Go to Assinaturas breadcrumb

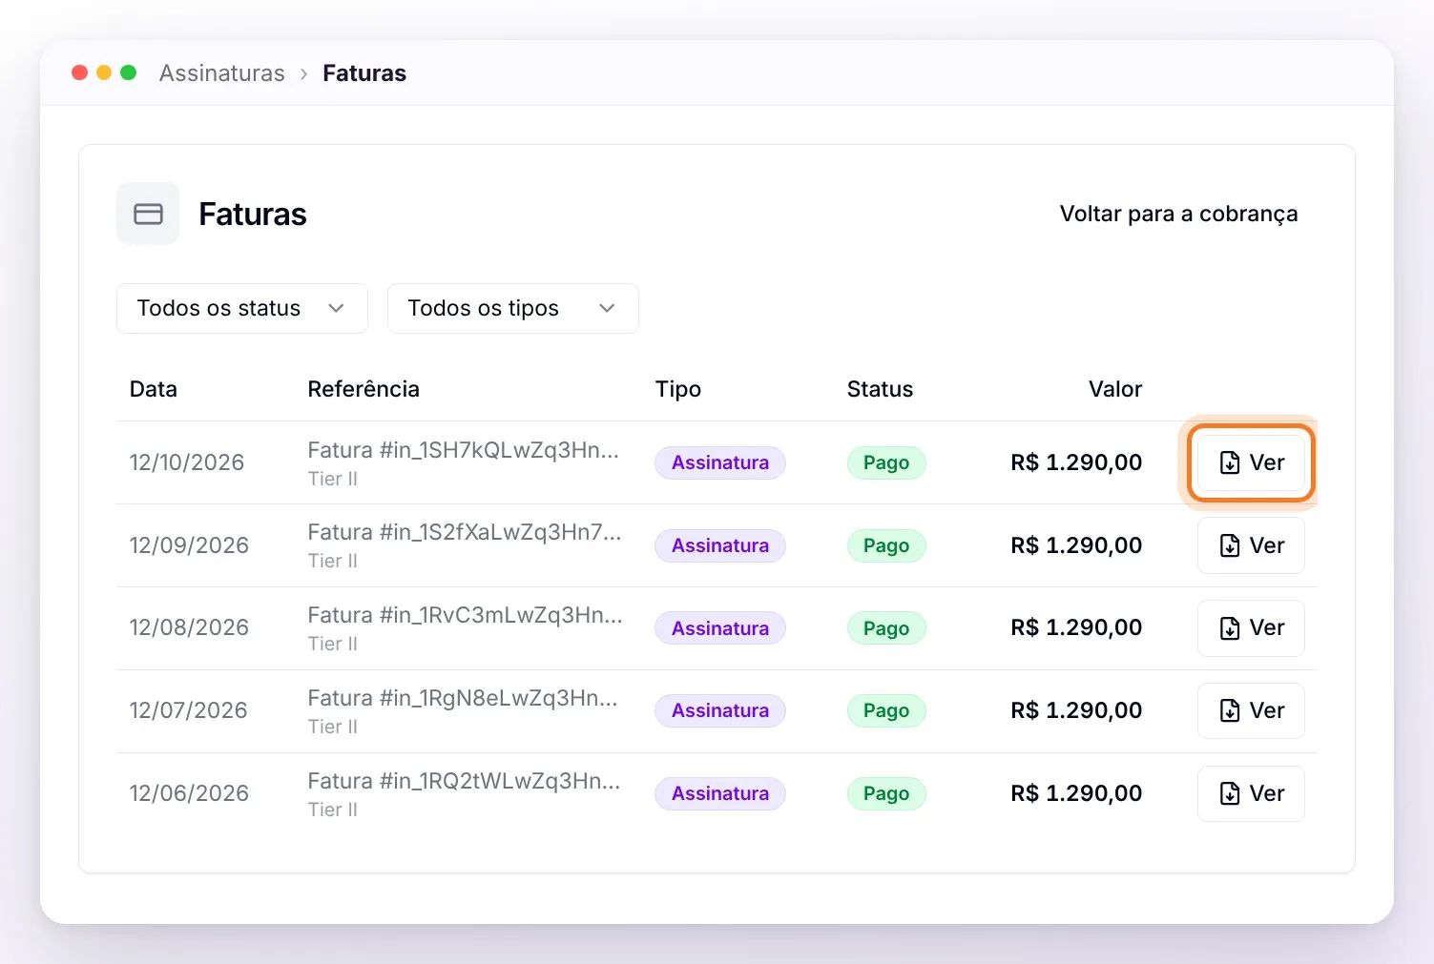pyautogui.click(x=222, y=73)
